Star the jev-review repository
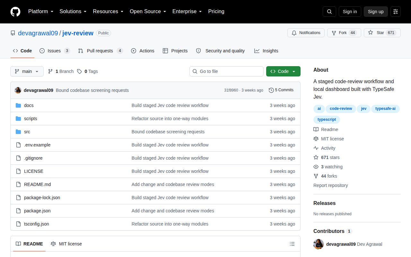 (x=382, y=33)
